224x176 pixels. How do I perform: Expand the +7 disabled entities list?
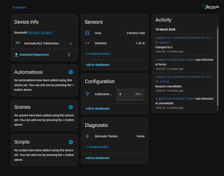tap(98, 54)
